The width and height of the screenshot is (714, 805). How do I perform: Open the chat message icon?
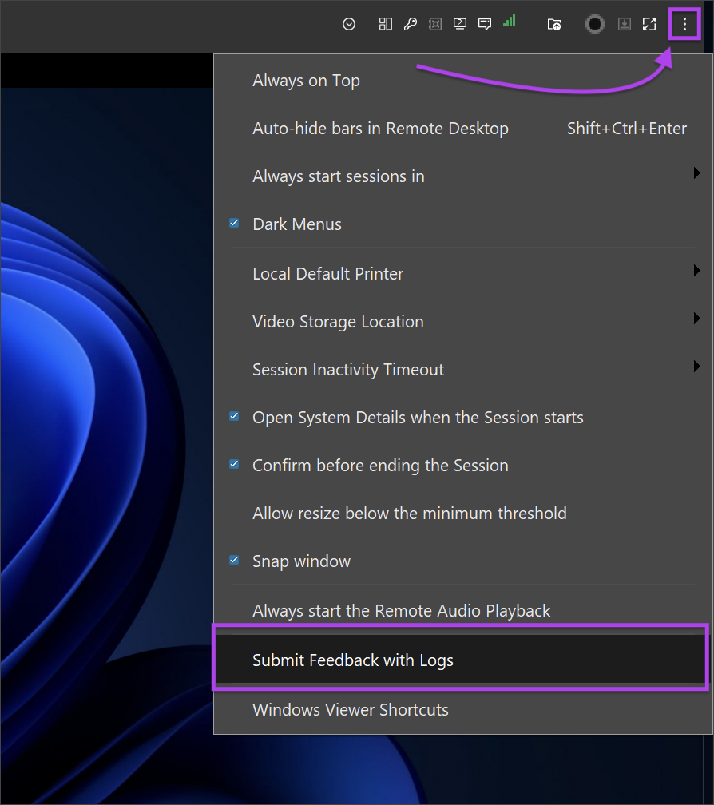(485, 24)
